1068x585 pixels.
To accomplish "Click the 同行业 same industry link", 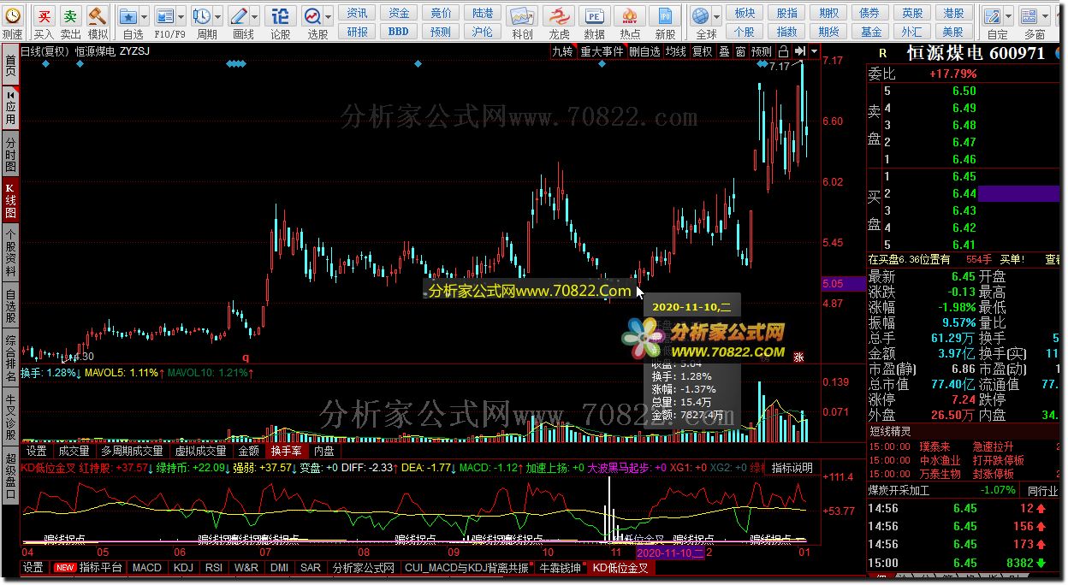I will pyautogui.click(x=1041, y=491).
